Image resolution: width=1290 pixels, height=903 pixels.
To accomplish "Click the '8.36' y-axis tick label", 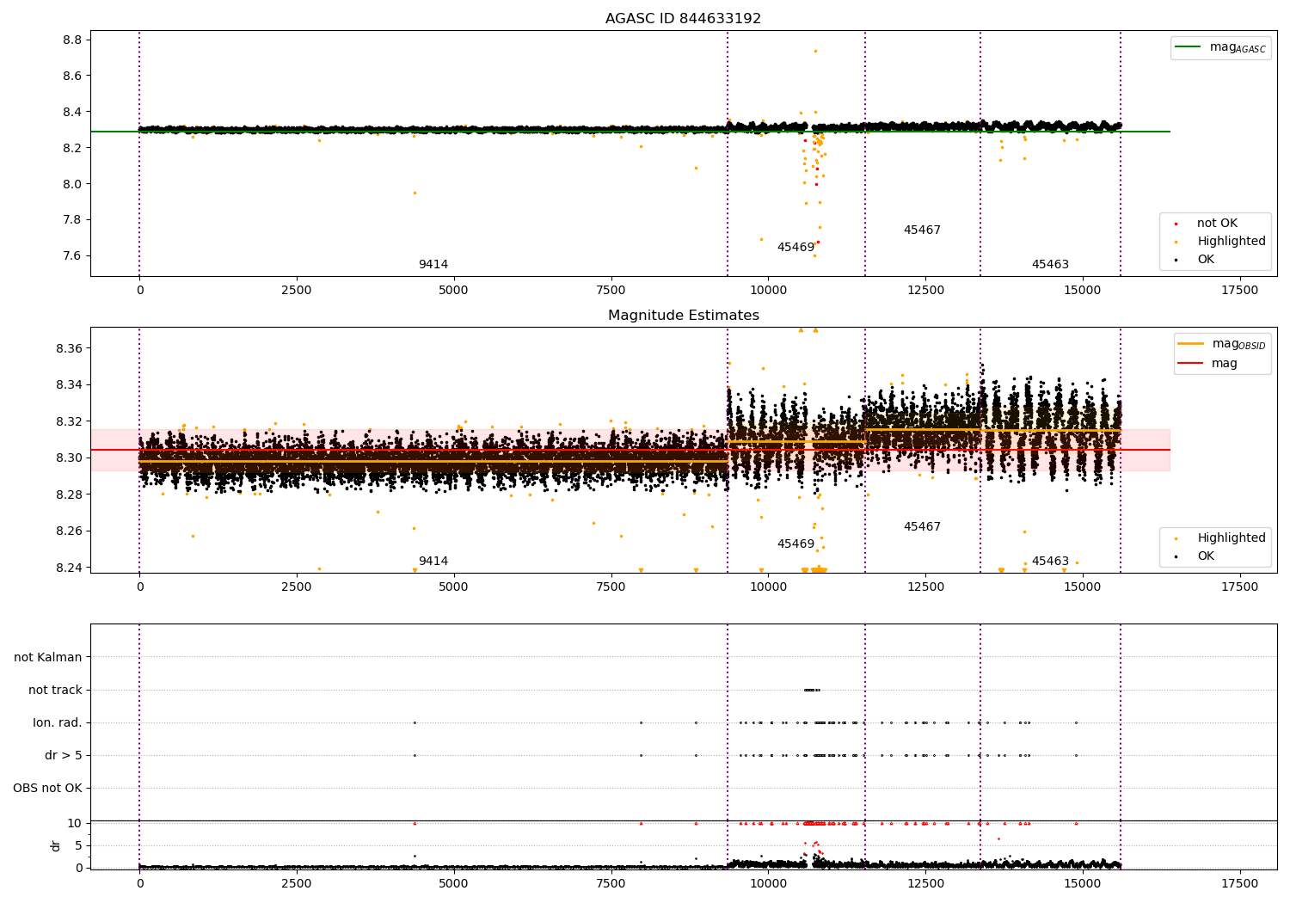I will click(69, 348).
